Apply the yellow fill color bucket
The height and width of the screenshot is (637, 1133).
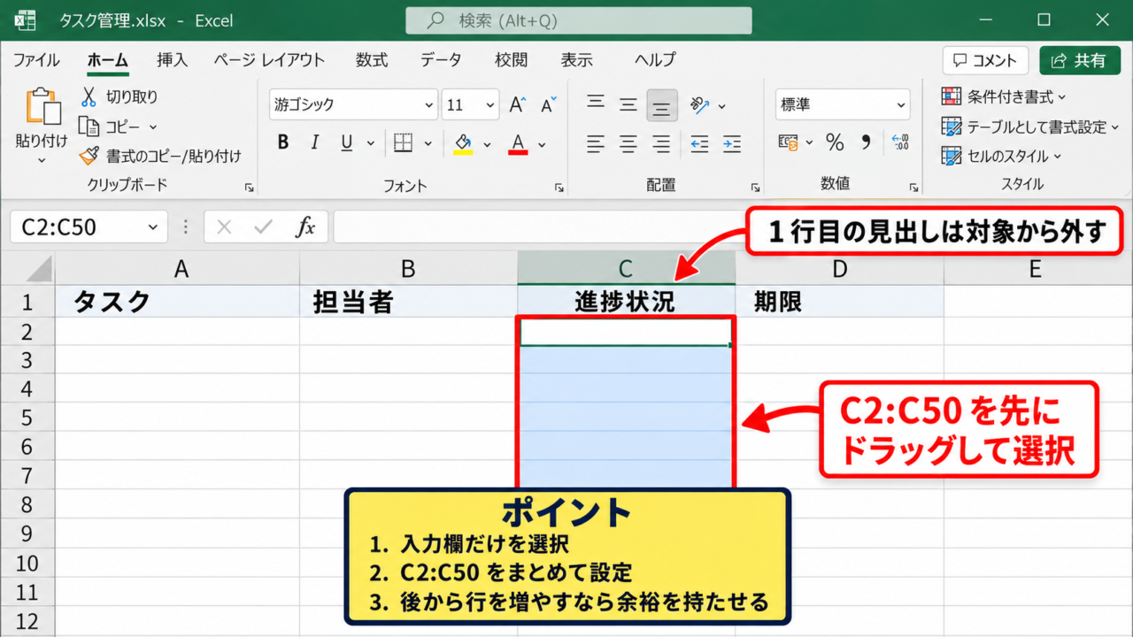coord(462,143)
